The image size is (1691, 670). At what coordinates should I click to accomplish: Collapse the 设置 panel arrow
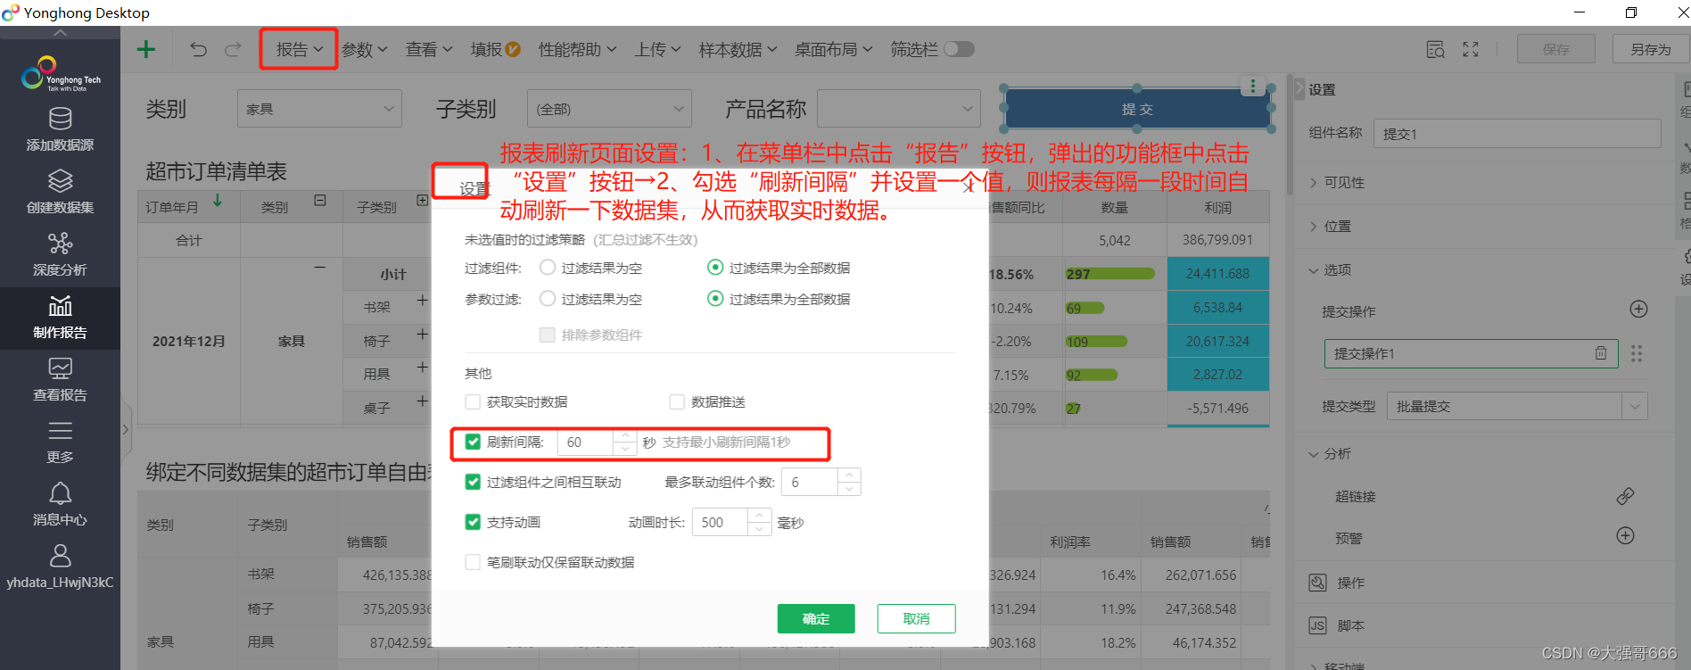click(x=1299, y=88)
